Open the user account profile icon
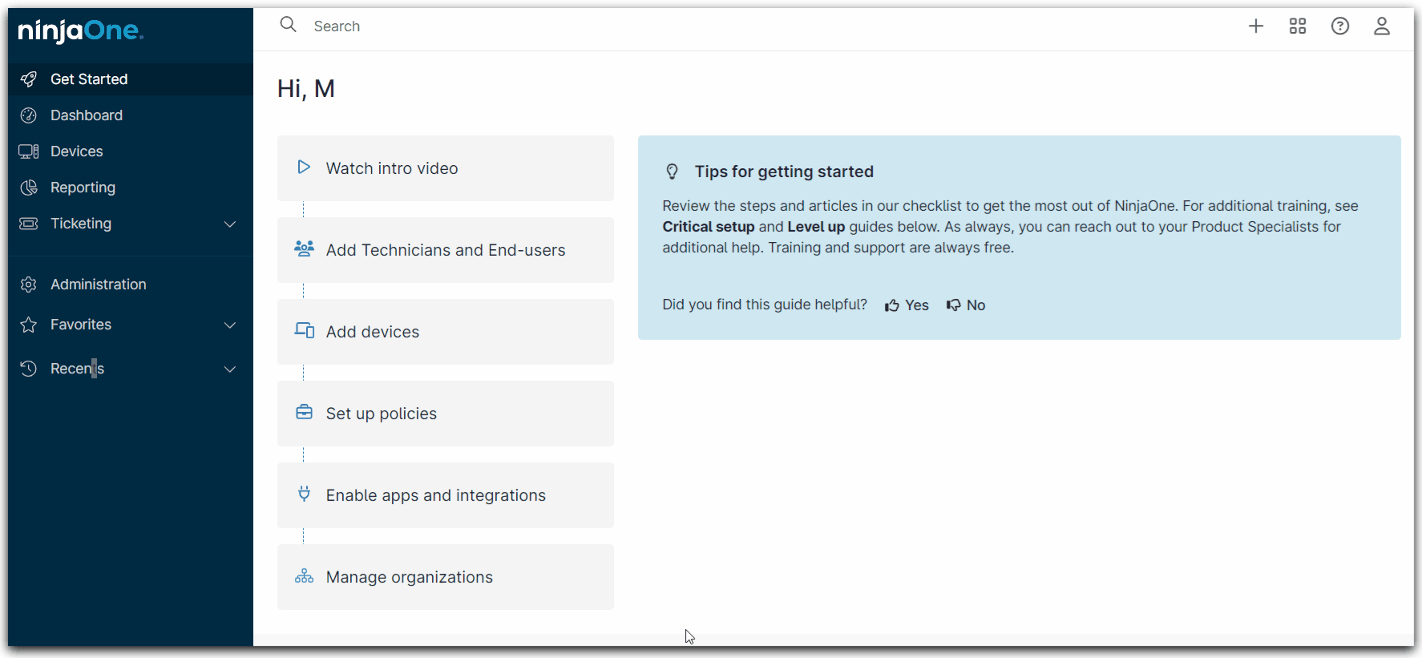The image size is (1422, 658). pos(1381,26)
